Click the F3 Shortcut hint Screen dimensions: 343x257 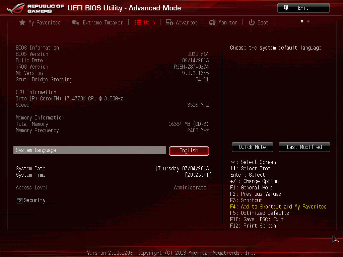point(246,200)
